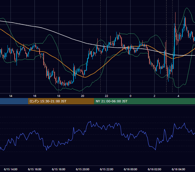This screenshot has height=172, width=195.
Task: Click the ロンドン 15:30-21:00 JST session bar
Action: [61, 101]
